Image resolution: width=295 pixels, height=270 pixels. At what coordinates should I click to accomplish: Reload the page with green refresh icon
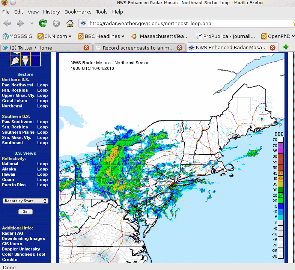[x=43, y=23]
